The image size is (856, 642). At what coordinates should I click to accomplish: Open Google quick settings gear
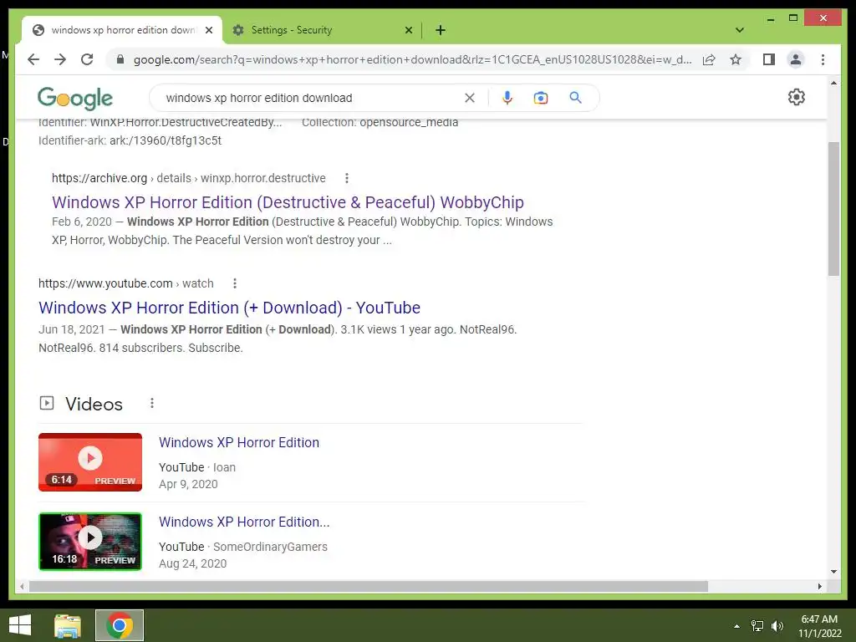797,97
